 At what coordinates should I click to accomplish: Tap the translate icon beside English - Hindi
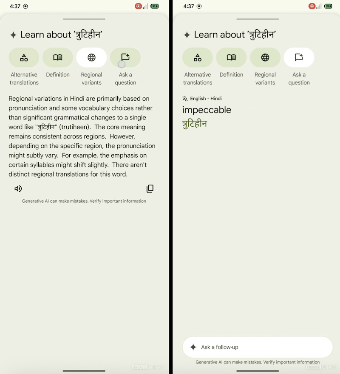tap(185, 99)
